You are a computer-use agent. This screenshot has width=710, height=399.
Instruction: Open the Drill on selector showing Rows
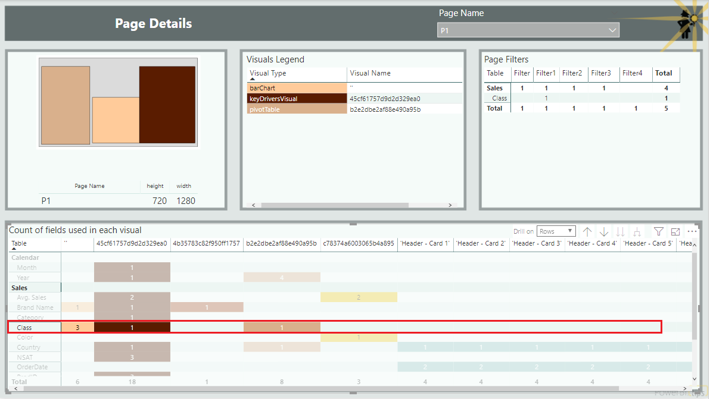[556, 231]
